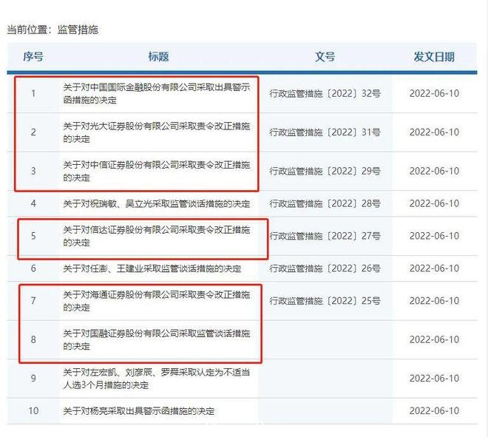The width and height of the screenshot is (488, 437).
Task: Open the 任澎、王建业 supervisory talk decision
Action: [x=152, y=268]
